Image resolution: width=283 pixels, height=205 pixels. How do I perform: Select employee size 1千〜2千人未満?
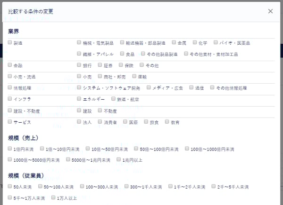170,186
